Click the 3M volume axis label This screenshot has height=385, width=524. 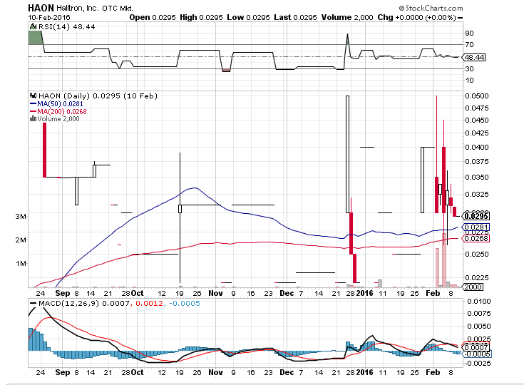[21, 216]
